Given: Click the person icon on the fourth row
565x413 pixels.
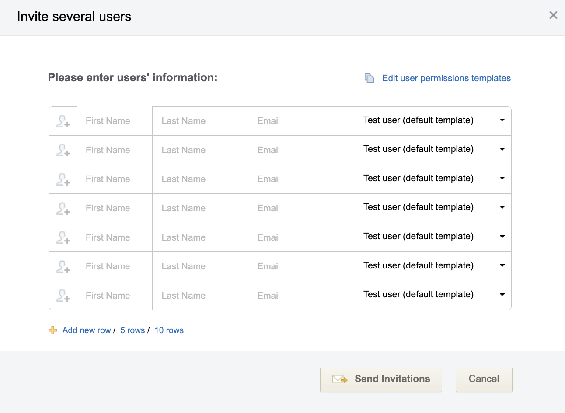Looking at the screenshot, I should [63, 208].
